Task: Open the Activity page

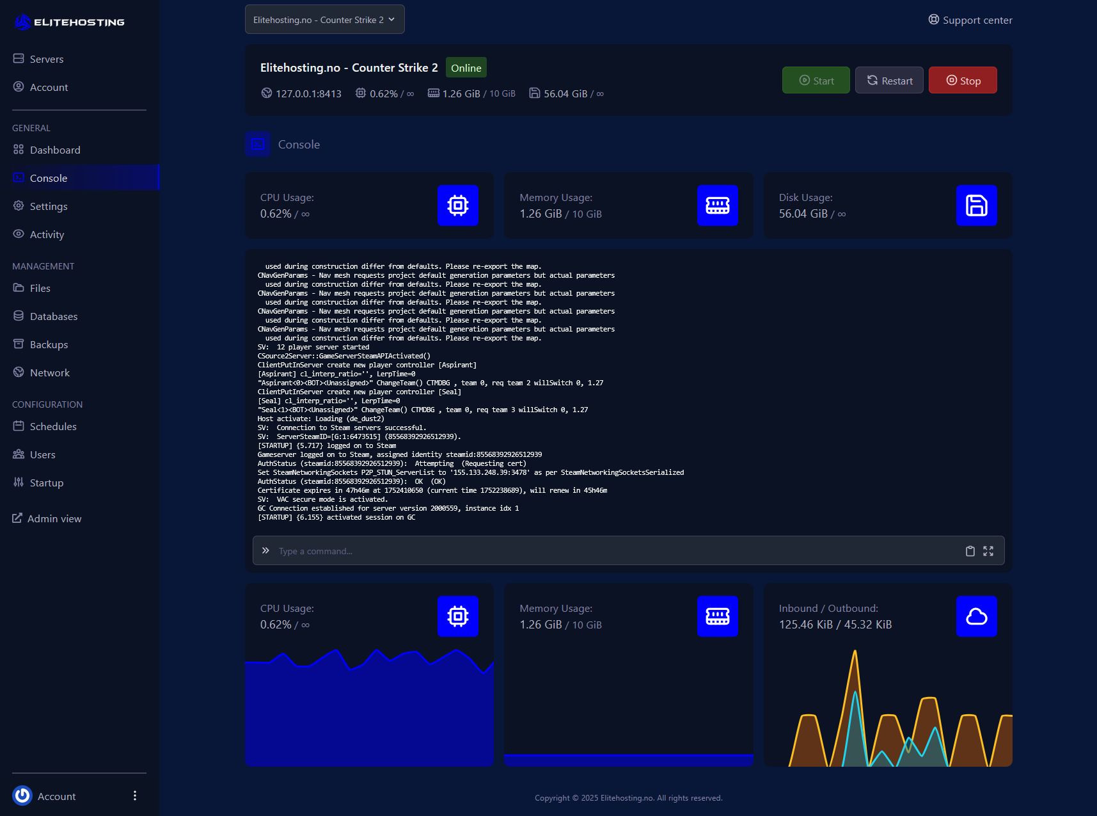Action: click(x=46, y=234)
